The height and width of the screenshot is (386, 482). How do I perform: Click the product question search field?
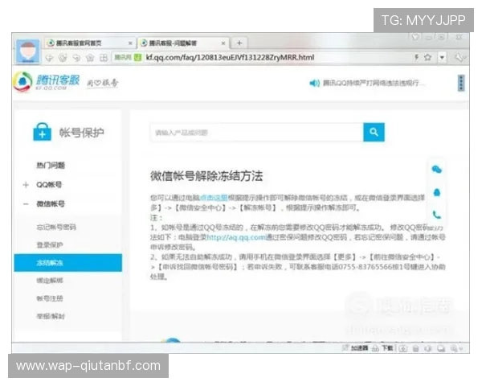pyautogui.click(x=257, y=133)
